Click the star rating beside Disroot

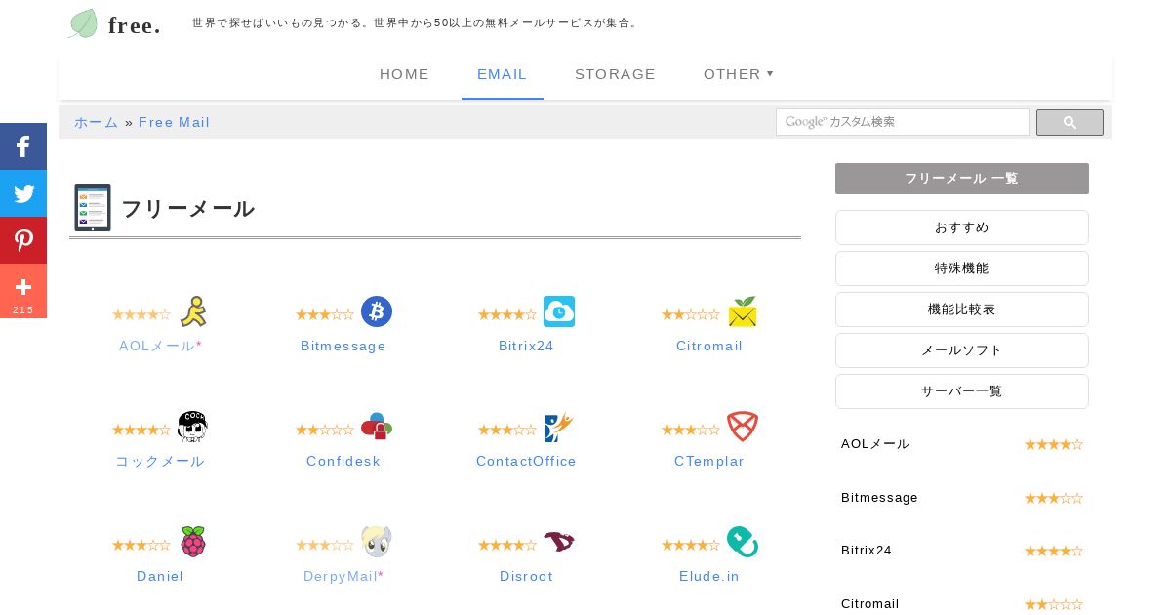507,545
